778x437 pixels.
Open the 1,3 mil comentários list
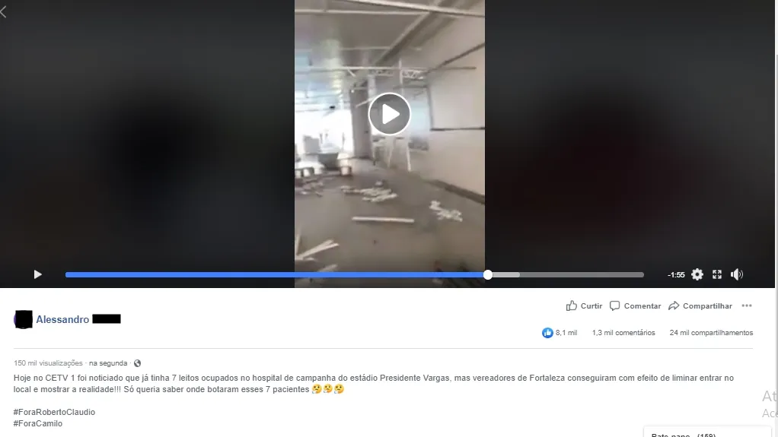[623, 333]
